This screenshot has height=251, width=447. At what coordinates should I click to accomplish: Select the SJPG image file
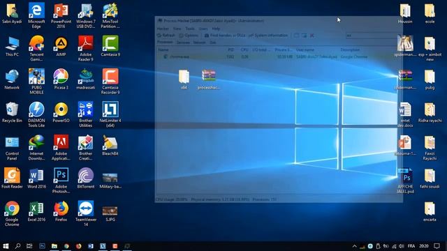110,214
